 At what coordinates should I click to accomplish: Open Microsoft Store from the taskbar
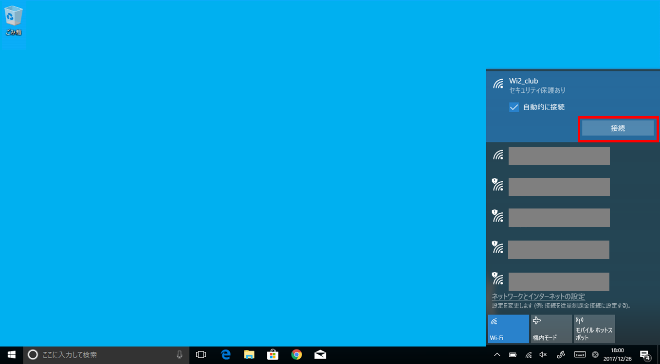coord(273,355)
